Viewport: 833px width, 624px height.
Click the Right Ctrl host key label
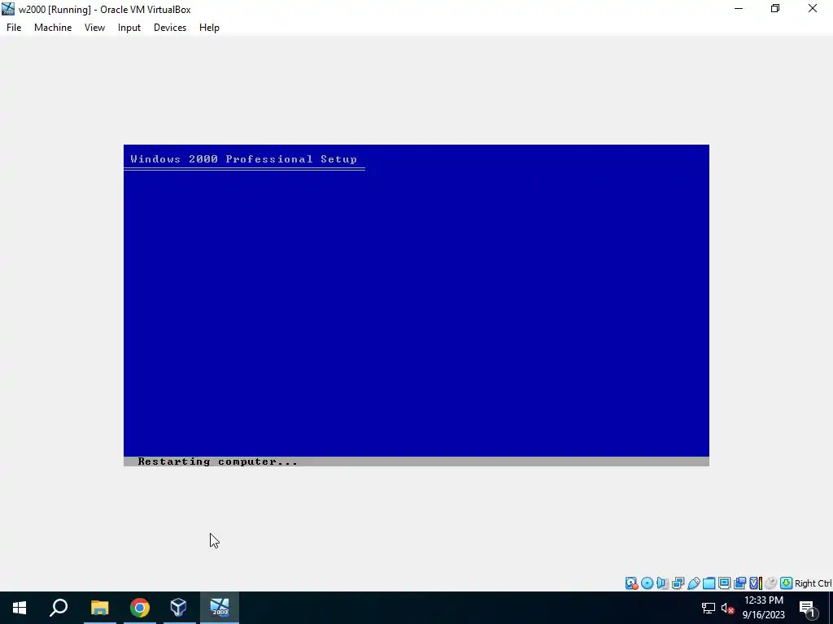[x=813, y=583]
